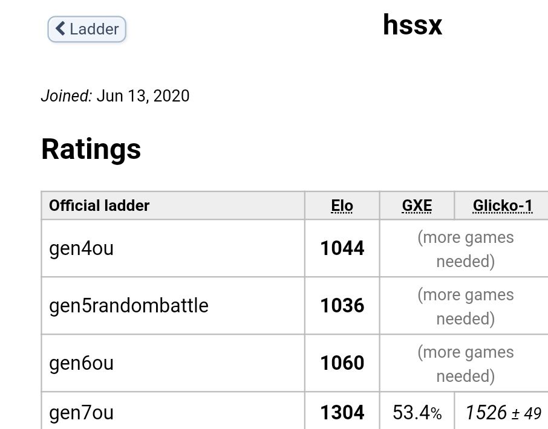Click the GXE column header
Image resolution: width=548 pixels, height=429 pixels.
click(x=417, y=206)
